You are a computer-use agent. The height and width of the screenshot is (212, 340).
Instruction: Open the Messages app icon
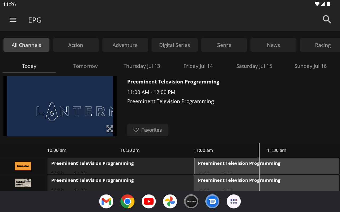[212, 201]
